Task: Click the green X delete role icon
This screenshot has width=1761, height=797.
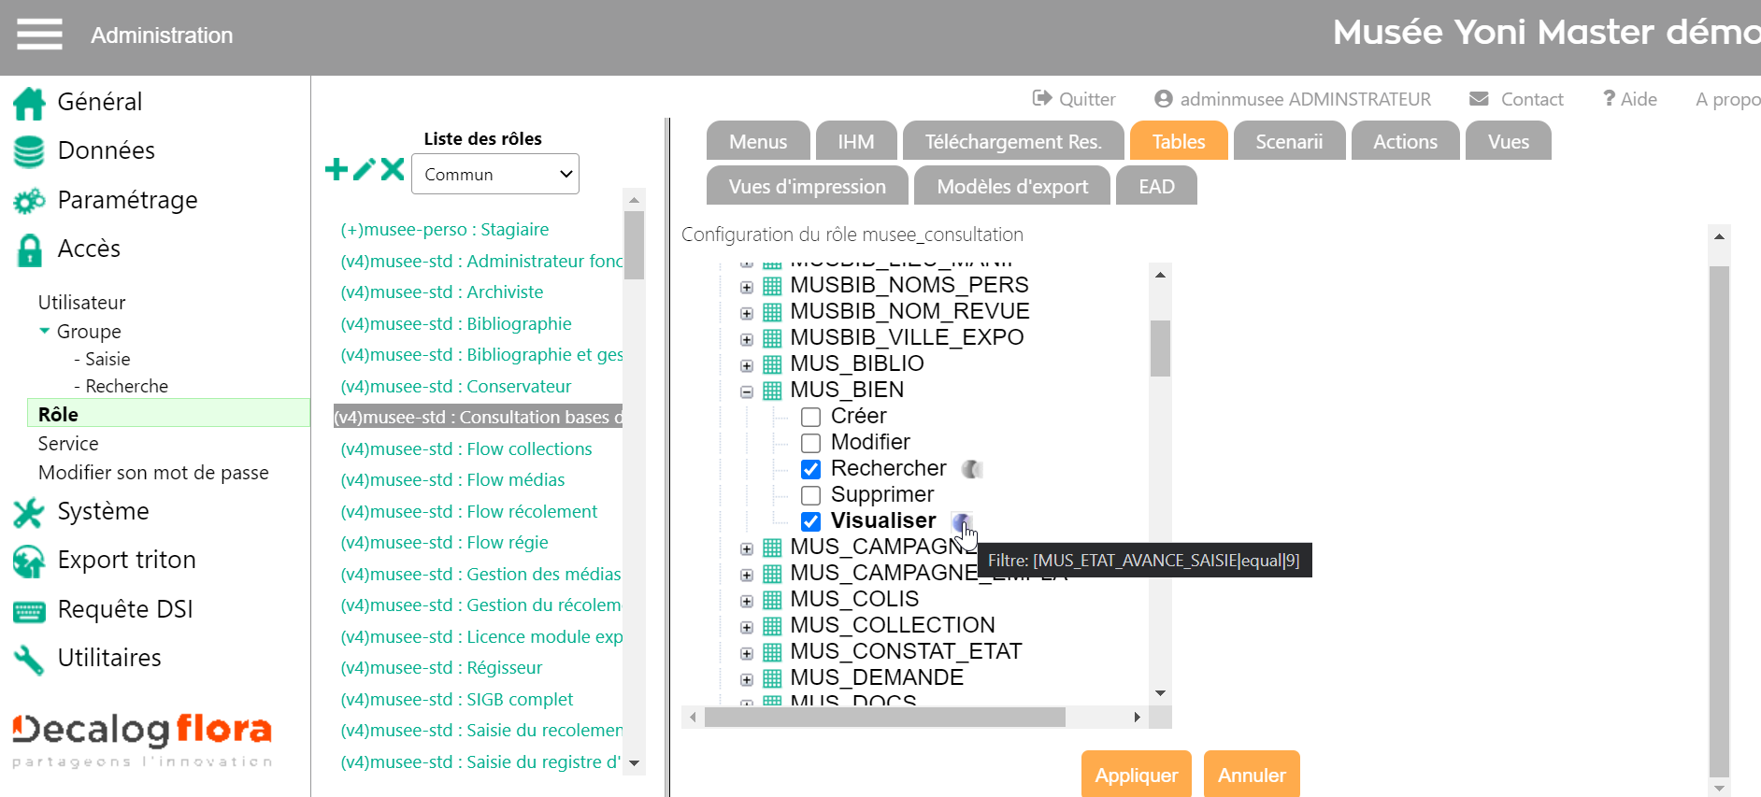Action: [x=393, y=169]
